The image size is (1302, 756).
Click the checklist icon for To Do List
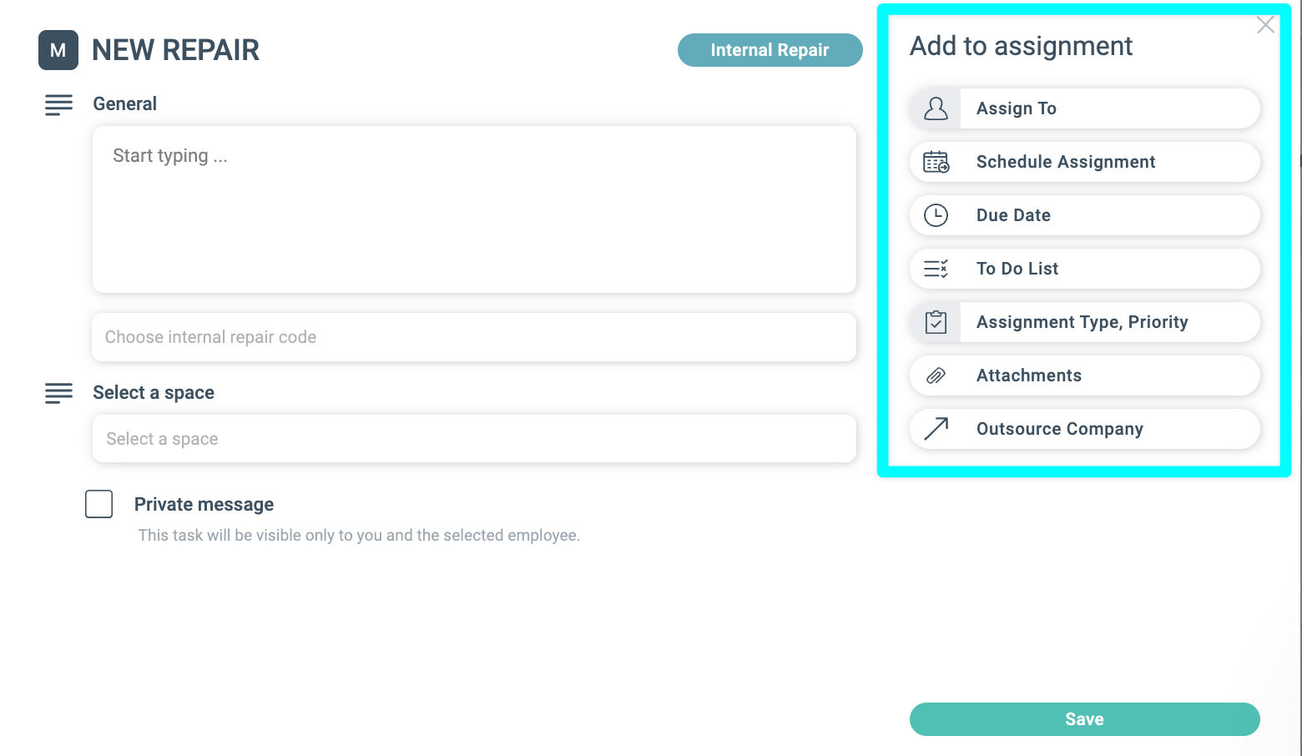click(x=936, y=269)
